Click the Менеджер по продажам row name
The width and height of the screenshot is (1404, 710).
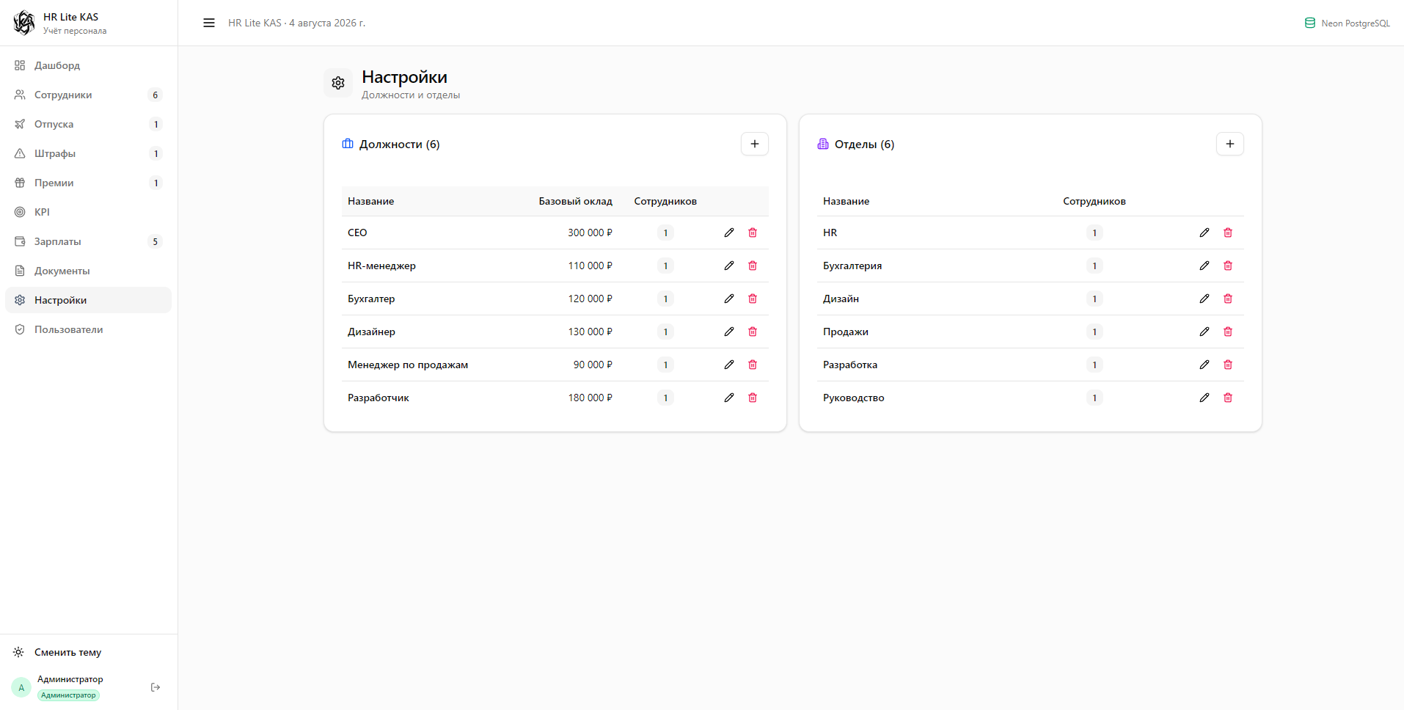[408, 365]
